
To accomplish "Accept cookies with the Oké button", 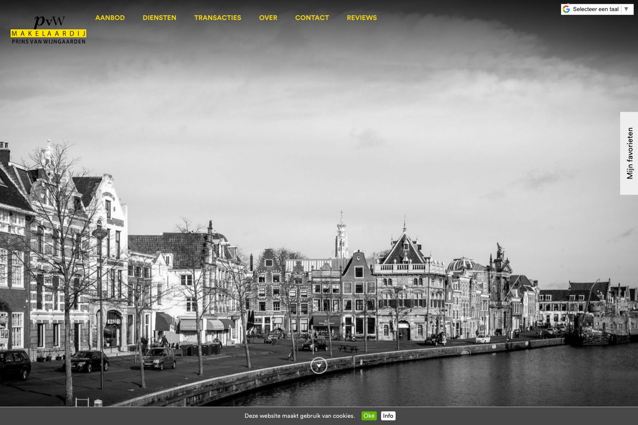I will [369, 416].
